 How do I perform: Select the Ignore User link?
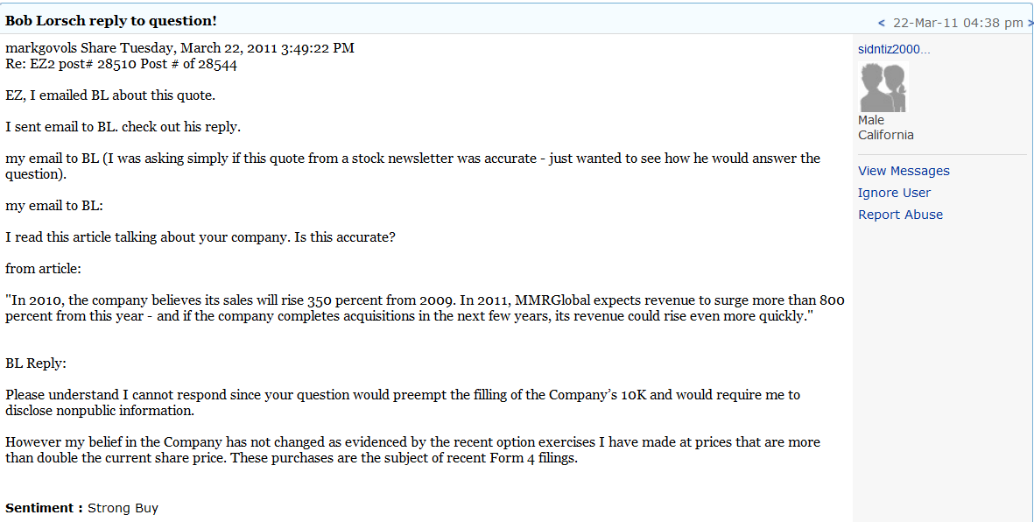point(894,193)
